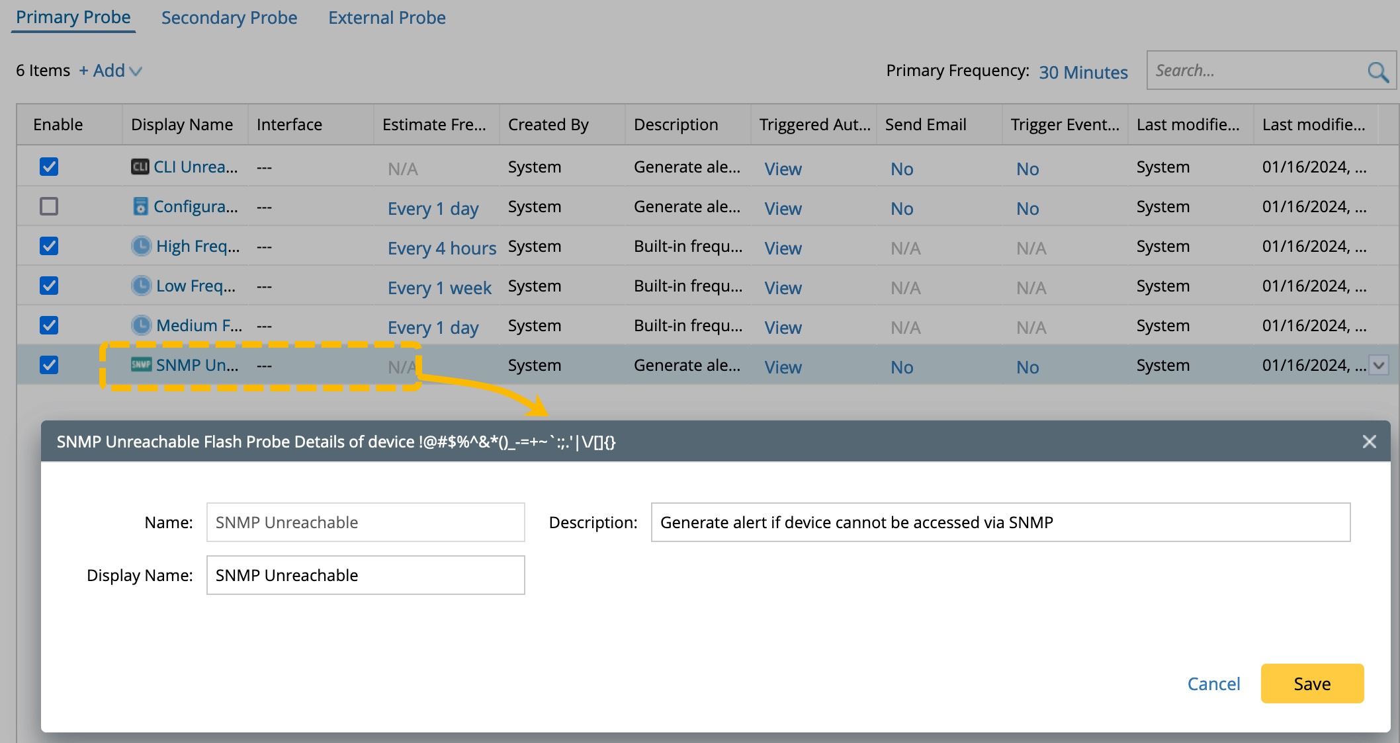Save the probe details

pos(1311,684)
